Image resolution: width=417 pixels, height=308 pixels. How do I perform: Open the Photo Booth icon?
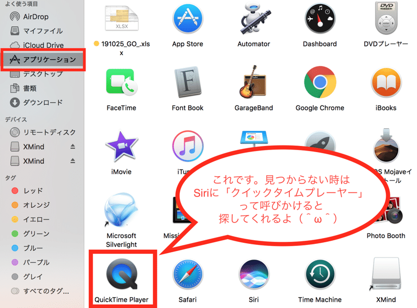point(391,210)
